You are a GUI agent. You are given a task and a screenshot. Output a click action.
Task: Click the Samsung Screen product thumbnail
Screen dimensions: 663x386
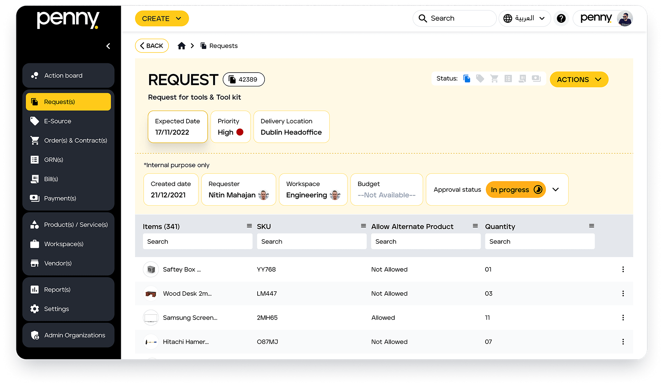pyautogui.click(x=151, y=318)
